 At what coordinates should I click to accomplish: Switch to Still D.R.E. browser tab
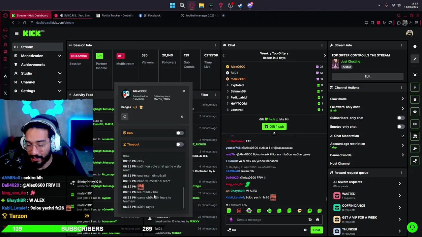tap(73, 15)
